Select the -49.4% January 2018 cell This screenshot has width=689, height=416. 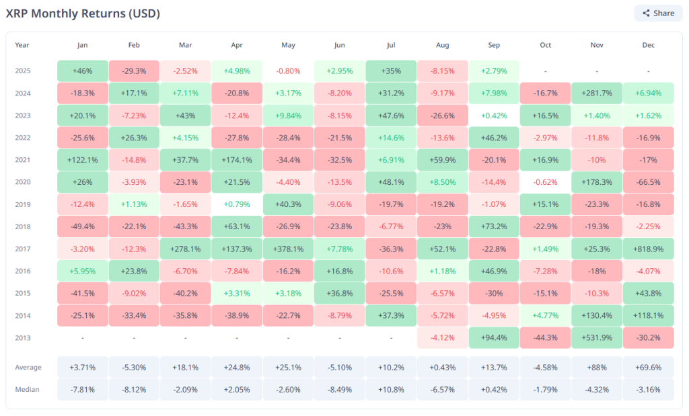(x=82, y=226)
